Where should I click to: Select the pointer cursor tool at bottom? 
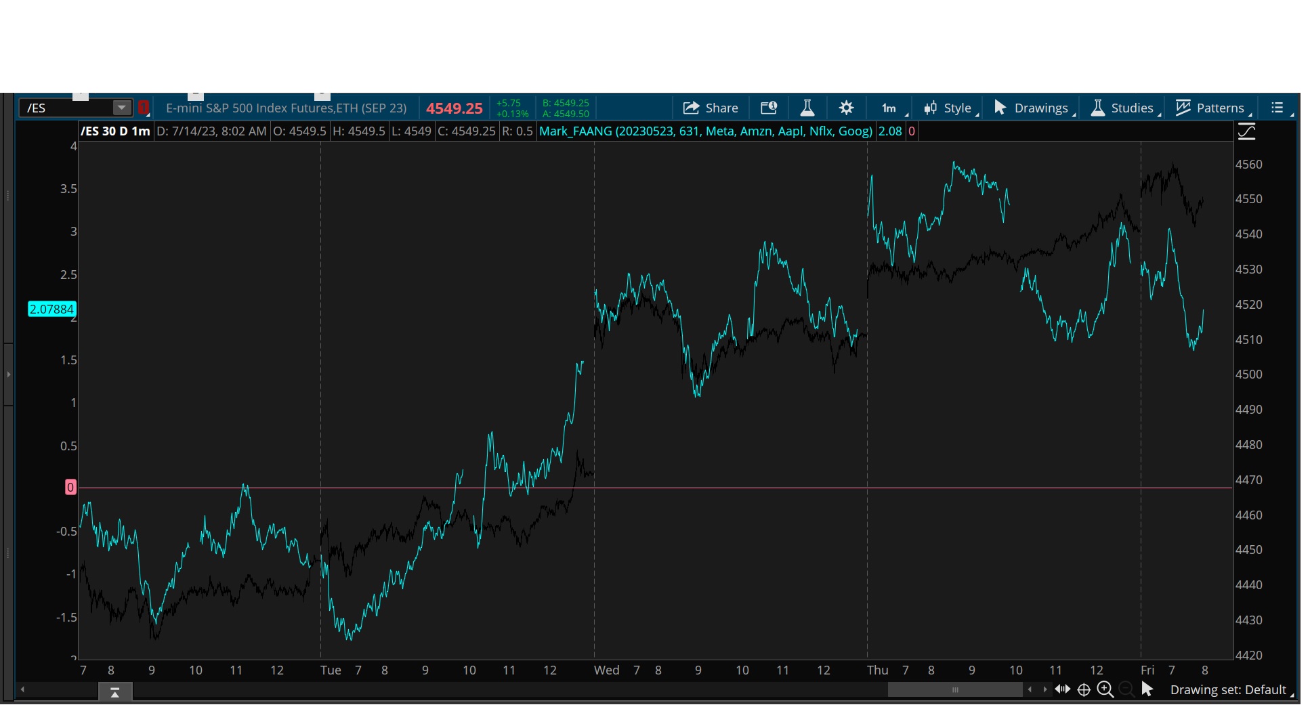coord(1147,689)
